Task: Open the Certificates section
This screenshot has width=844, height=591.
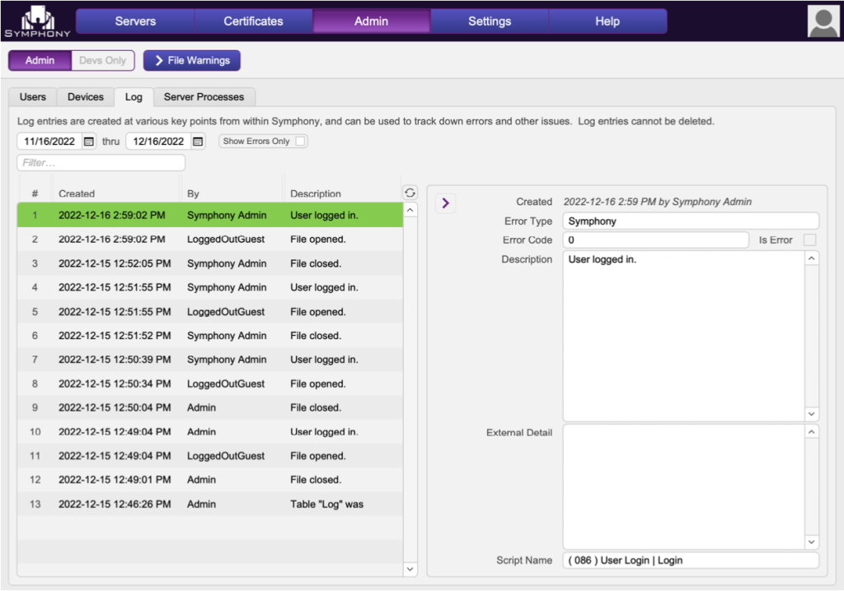Action: point(253,21)
